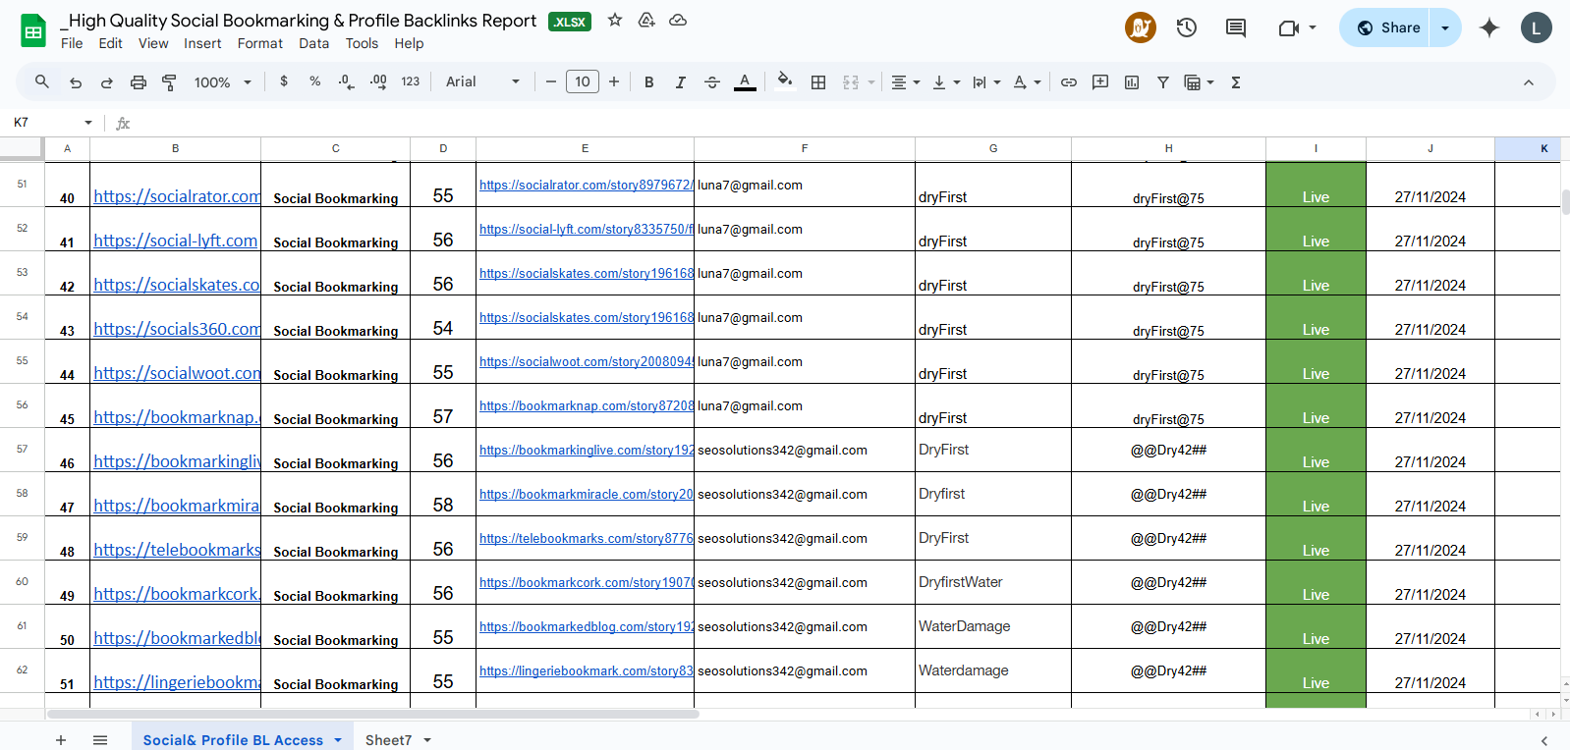
Task: Toggle strikethrough formatting
Action: click(712, 82)
